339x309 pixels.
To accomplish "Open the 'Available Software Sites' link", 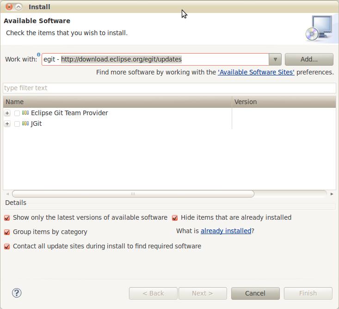I will (x=256, y=72).
